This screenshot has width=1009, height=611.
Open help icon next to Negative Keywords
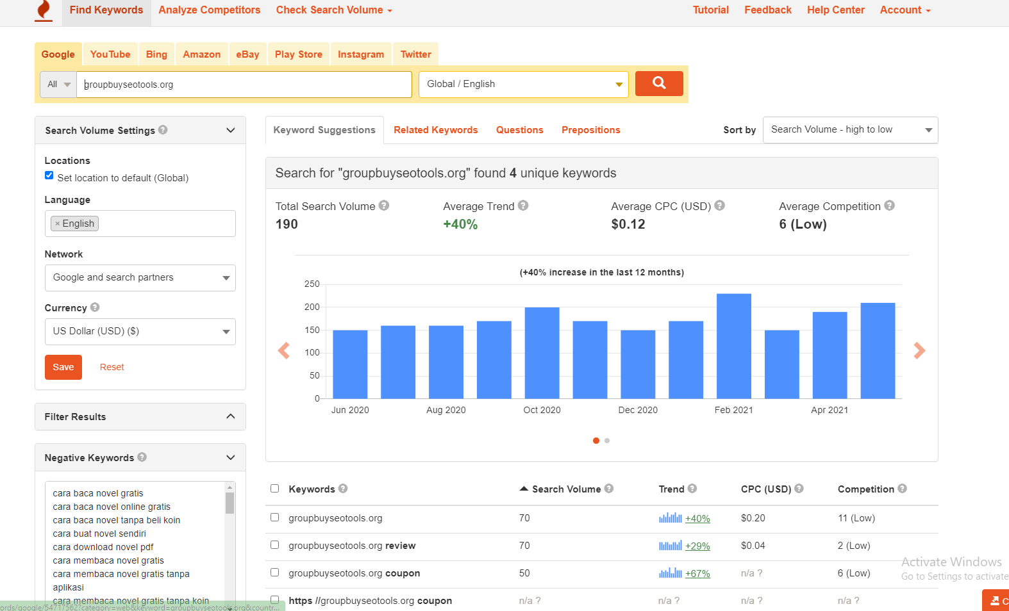[x=142, y=457]
